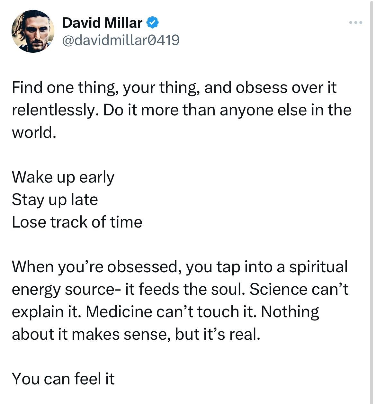The image size is (376, 404).
Task: Click the sentence 'Medicine can't touch it.'
Action: 171,312
